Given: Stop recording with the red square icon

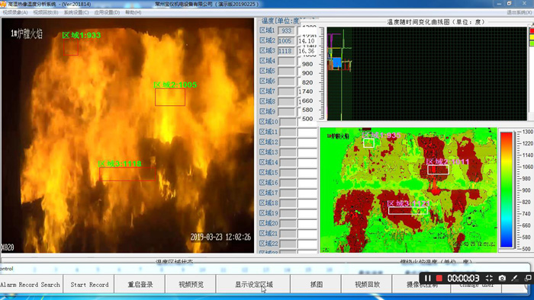Looking at the screenshot, I should [x=439, y=278].
